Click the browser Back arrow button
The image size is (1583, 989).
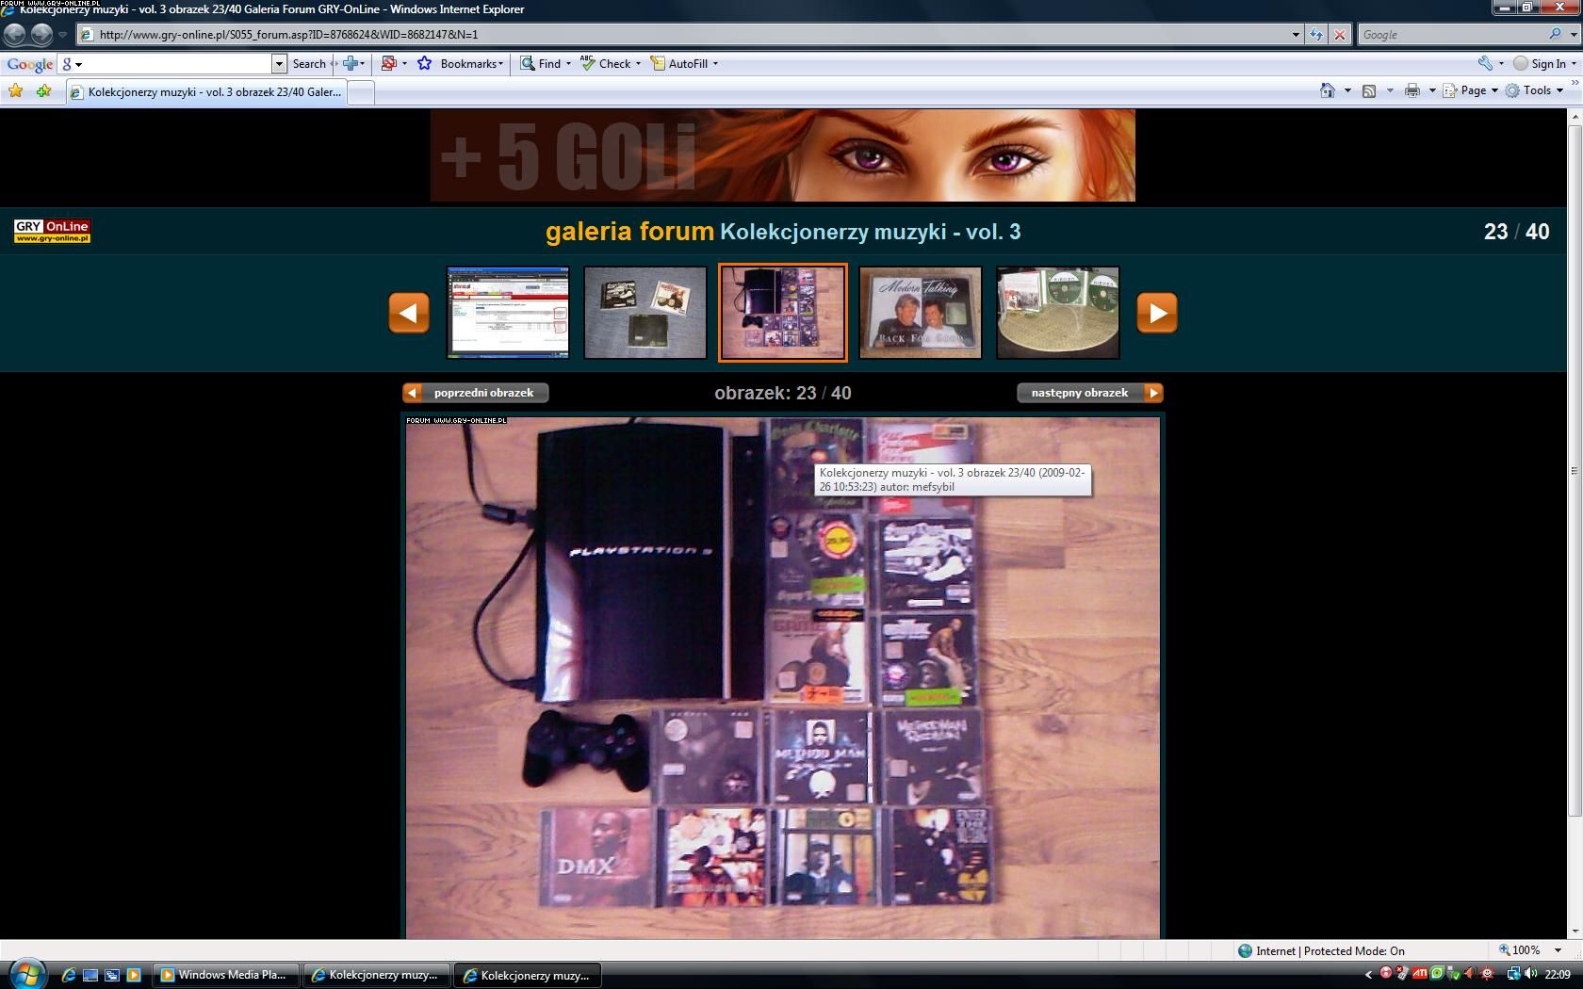tap(15, 35)
